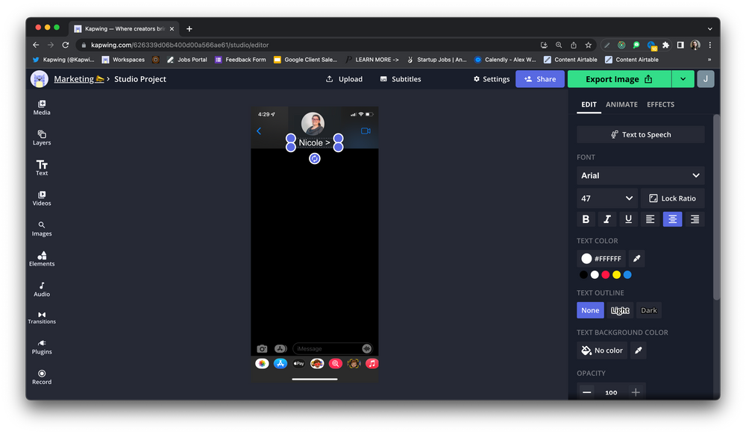Toggle bold text formatting
The width and height of the screenshot is (746, 434).
pyautogui.click(x=586, y=219)
